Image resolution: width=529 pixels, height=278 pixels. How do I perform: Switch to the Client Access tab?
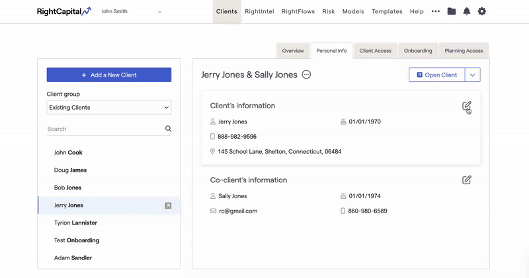coord(375,51)
